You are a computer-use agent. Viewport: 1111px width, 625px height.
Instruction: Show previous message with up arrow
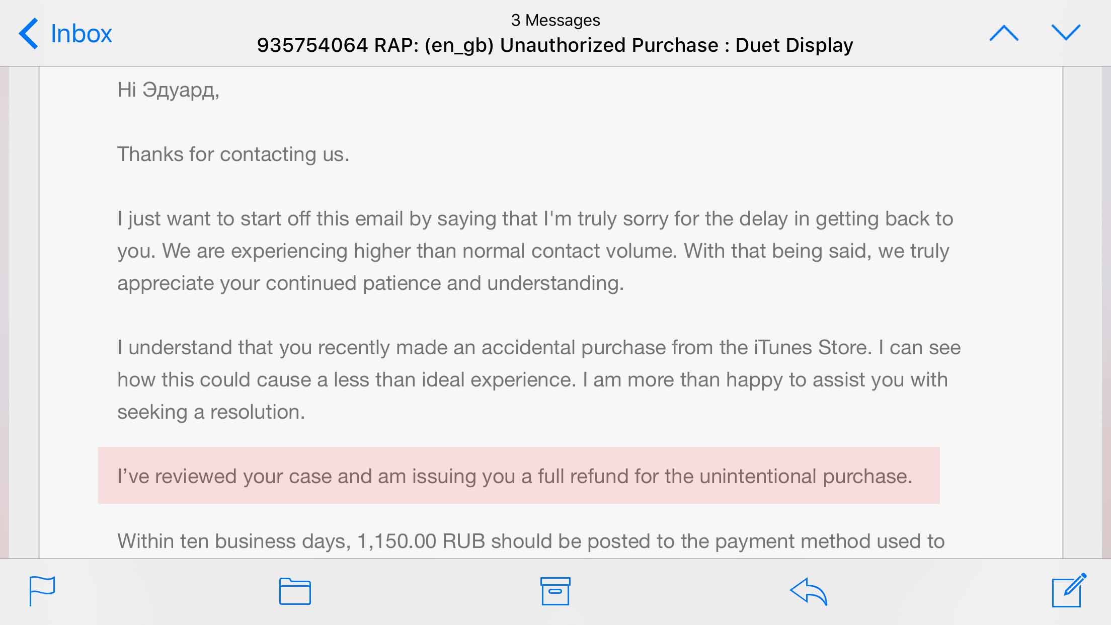click(x=1003, y=33)
